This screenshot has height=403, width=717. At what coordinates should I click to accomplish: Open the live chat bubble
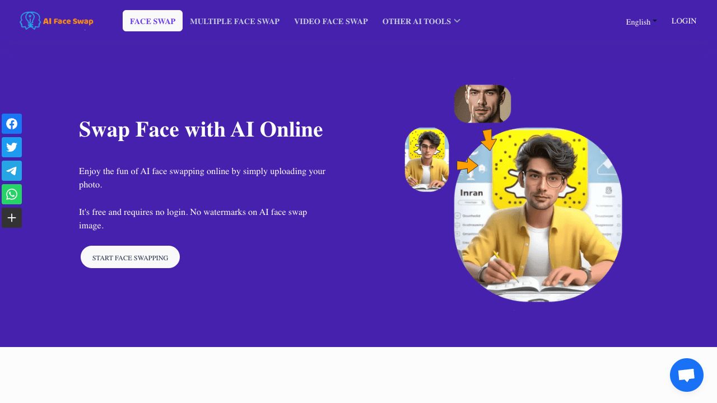point(687,375)
